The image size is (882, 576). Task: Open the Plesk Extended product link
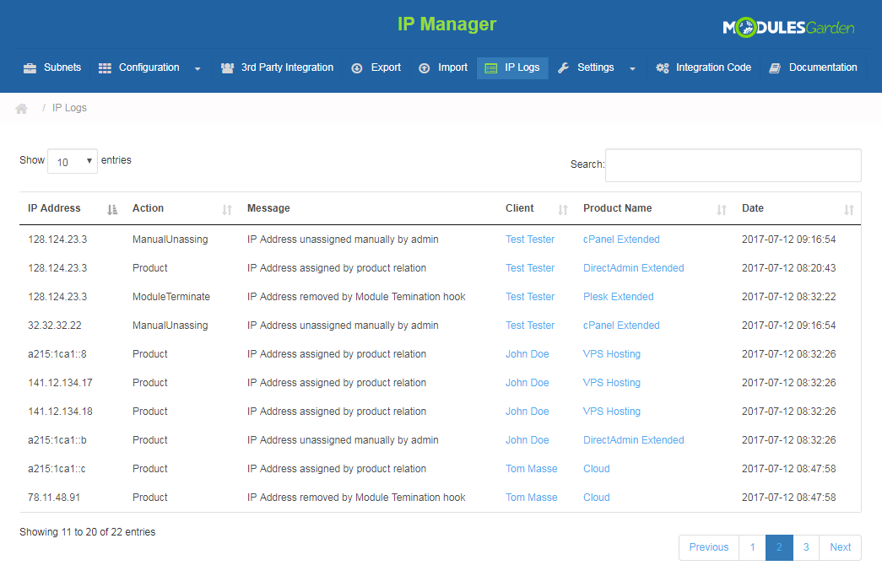pos(618,297)
